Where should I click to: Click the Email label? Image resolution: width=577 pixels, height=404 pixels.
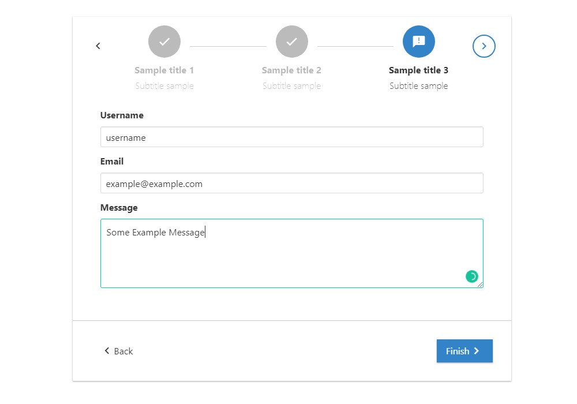pos(112,162)
